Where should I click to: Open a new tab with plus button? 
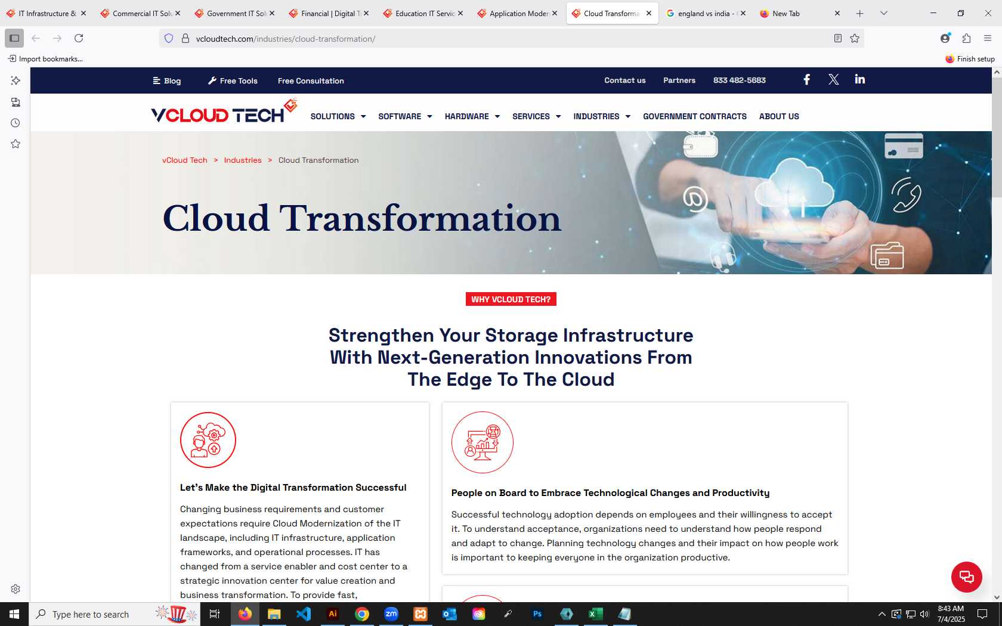tap(859, 13)
